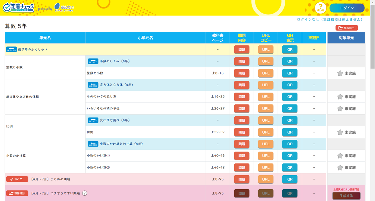
Task: Copy the URL for the 比例 subunit
Action: [x=266, y=132]
